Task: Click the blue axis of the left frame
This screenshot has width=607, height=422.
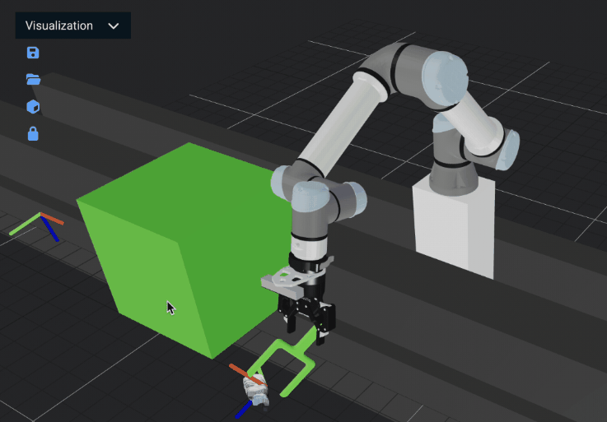Action: [51, 232]
